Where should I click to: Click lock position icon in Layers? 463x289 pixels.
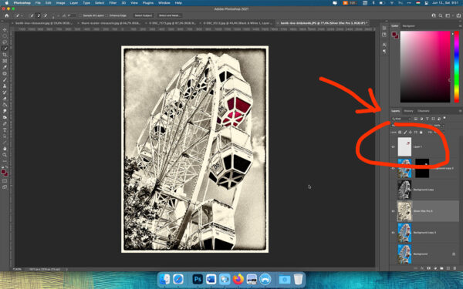click(411, 133)
